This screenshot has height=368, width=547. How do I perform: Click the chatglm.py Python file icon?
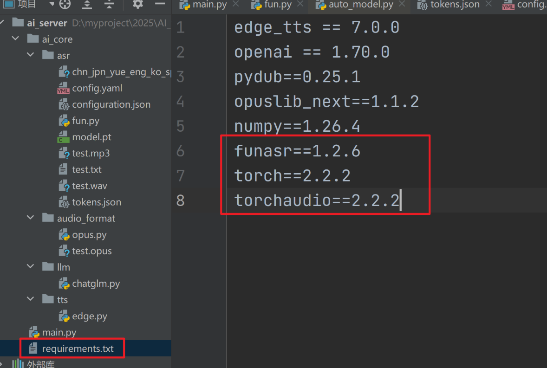[x=64, y=284]
